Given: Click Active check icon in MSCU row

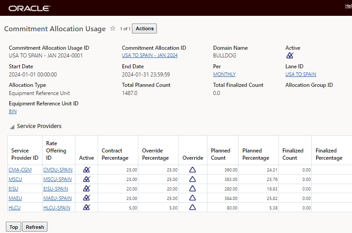Looking at the screenshot, I should point(87,179).
